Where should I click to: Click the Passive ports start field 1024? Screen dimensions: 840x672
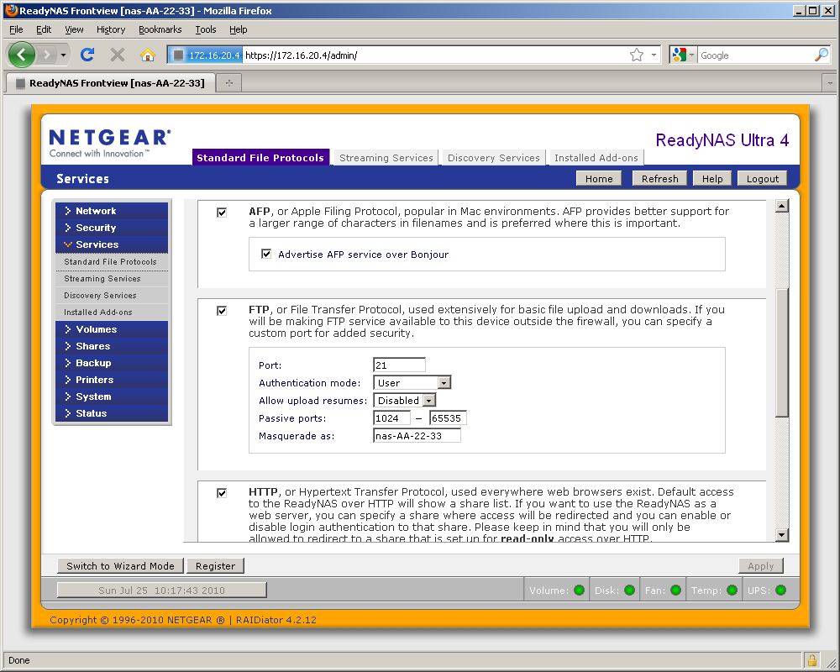(391, 418)
